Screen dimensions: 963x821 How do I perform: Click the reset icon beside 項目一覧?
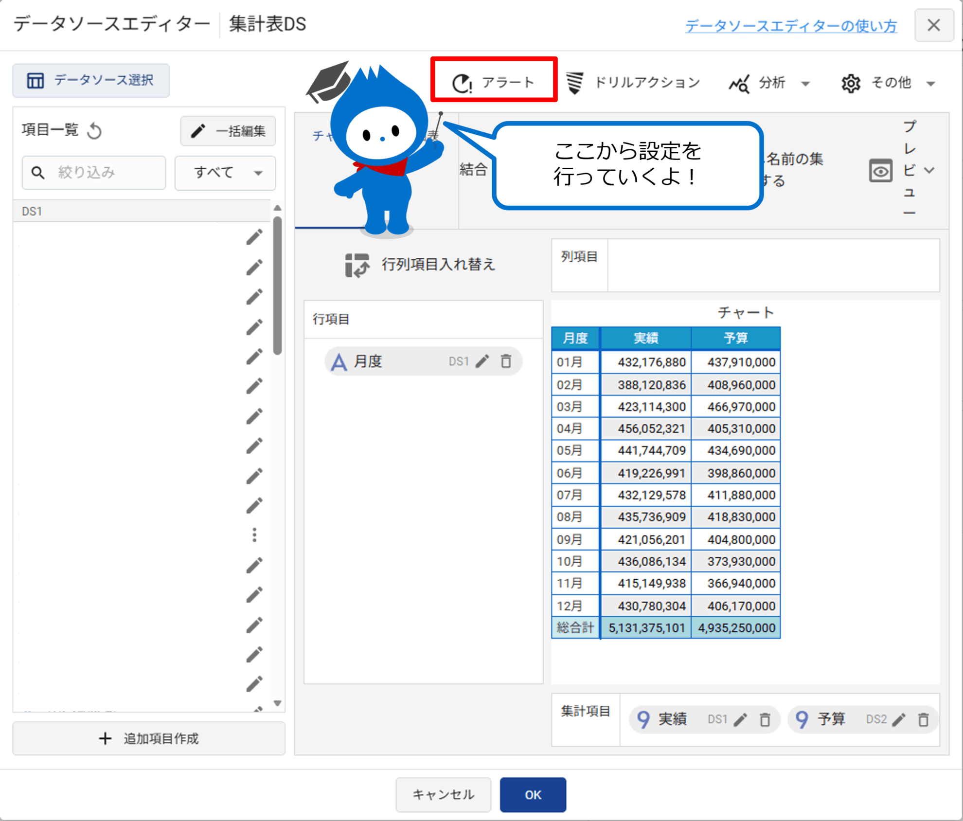pyautogui.click(x=94, y=131)
